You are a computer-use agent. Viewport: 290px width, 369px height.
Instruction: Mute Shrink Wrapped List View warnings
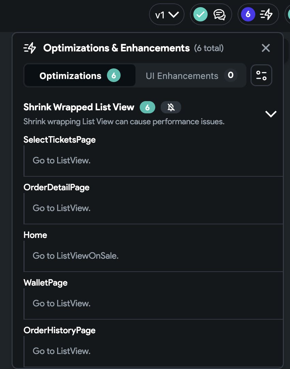[171, 107]
